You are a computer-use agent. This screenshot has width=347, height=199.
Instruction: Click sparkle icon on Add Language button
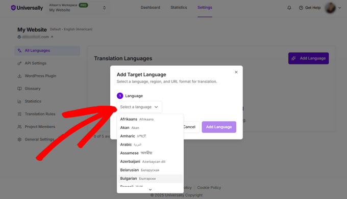(x=293, y=58)
